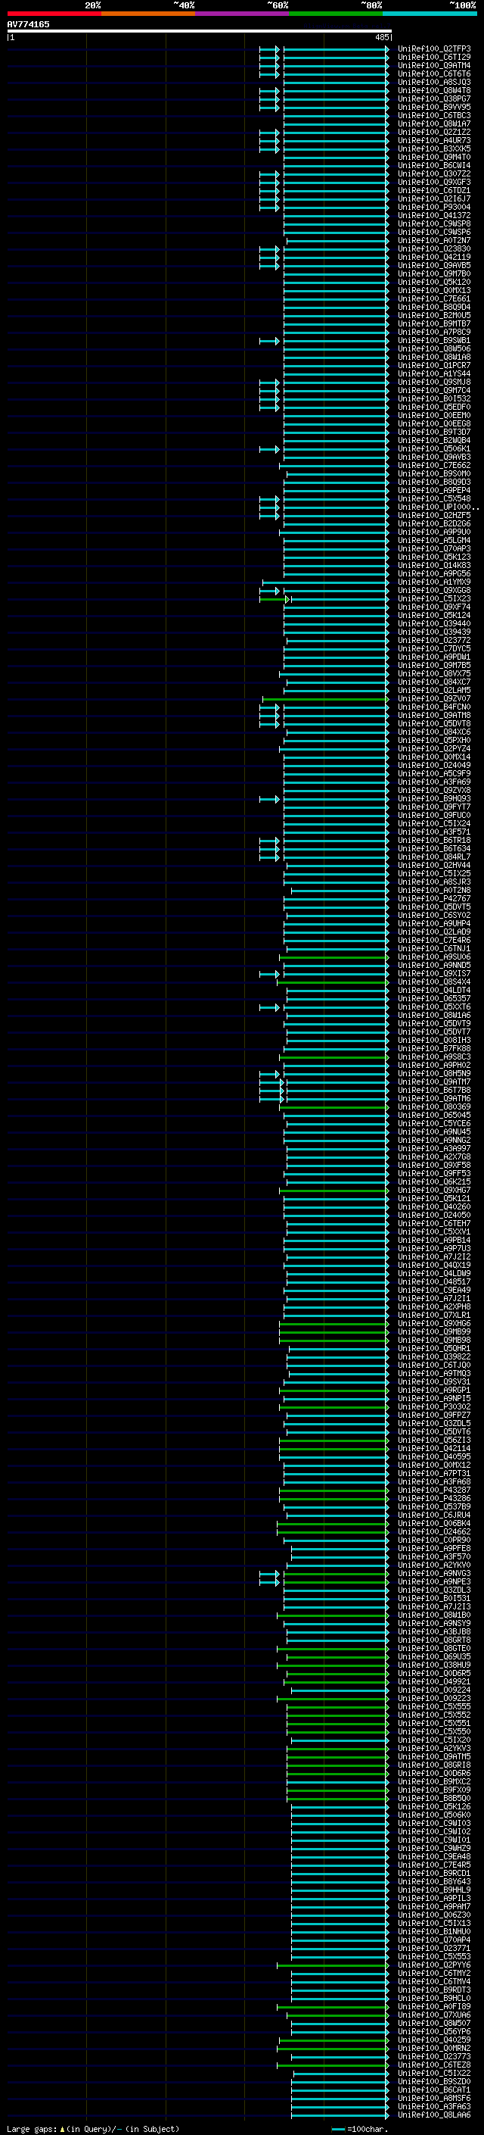Image resolution: width=484 pixels, height=2135 pixels.
Task: Select hit label UniRef100_Q38PG7
Action: pyautogui.click(x=434, y=98)
